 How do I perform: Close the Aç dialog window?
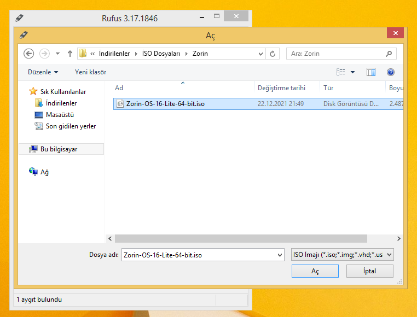coord(396,33)
